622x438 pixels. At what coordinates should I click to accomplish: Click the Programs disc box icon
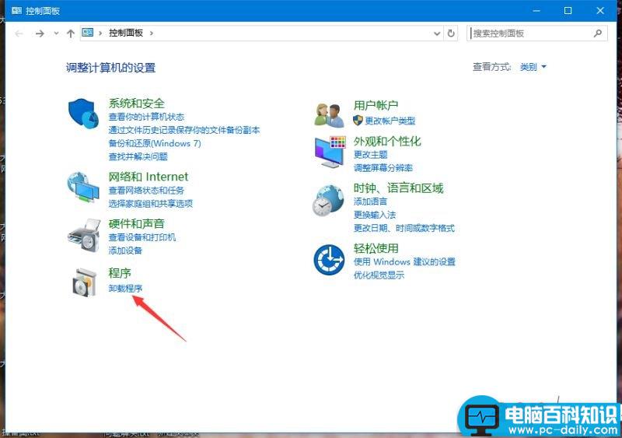coord(84,282)
